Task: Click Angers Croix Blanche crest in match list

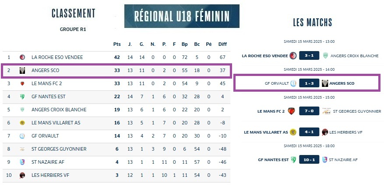Action: pyautogui.click(x=325, y=55)
